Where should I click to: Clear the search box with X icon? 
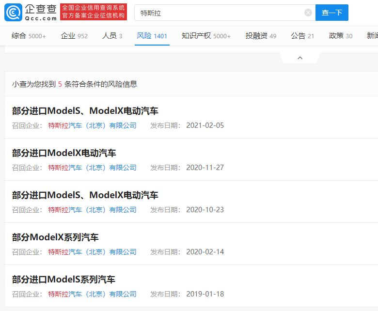pos(308,13)
